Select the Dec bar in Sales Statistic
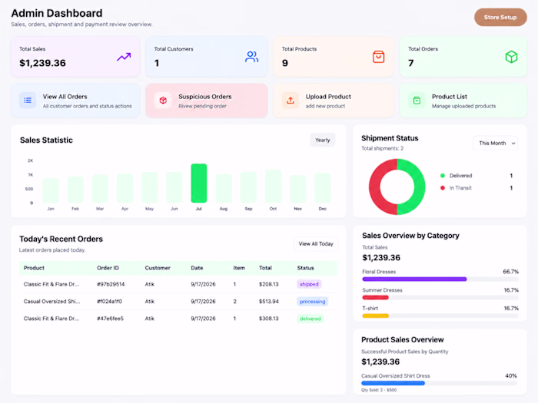Screen dimensions: 538x403 (x=323, y=188)
